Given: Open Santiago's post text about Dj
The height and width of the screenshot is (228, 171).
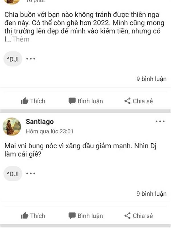Looking at the screenshot, I should (x=80, y=150).
